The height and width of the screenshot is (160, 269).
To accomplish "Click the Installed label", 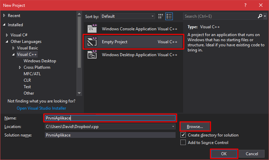I will [15, 25].
